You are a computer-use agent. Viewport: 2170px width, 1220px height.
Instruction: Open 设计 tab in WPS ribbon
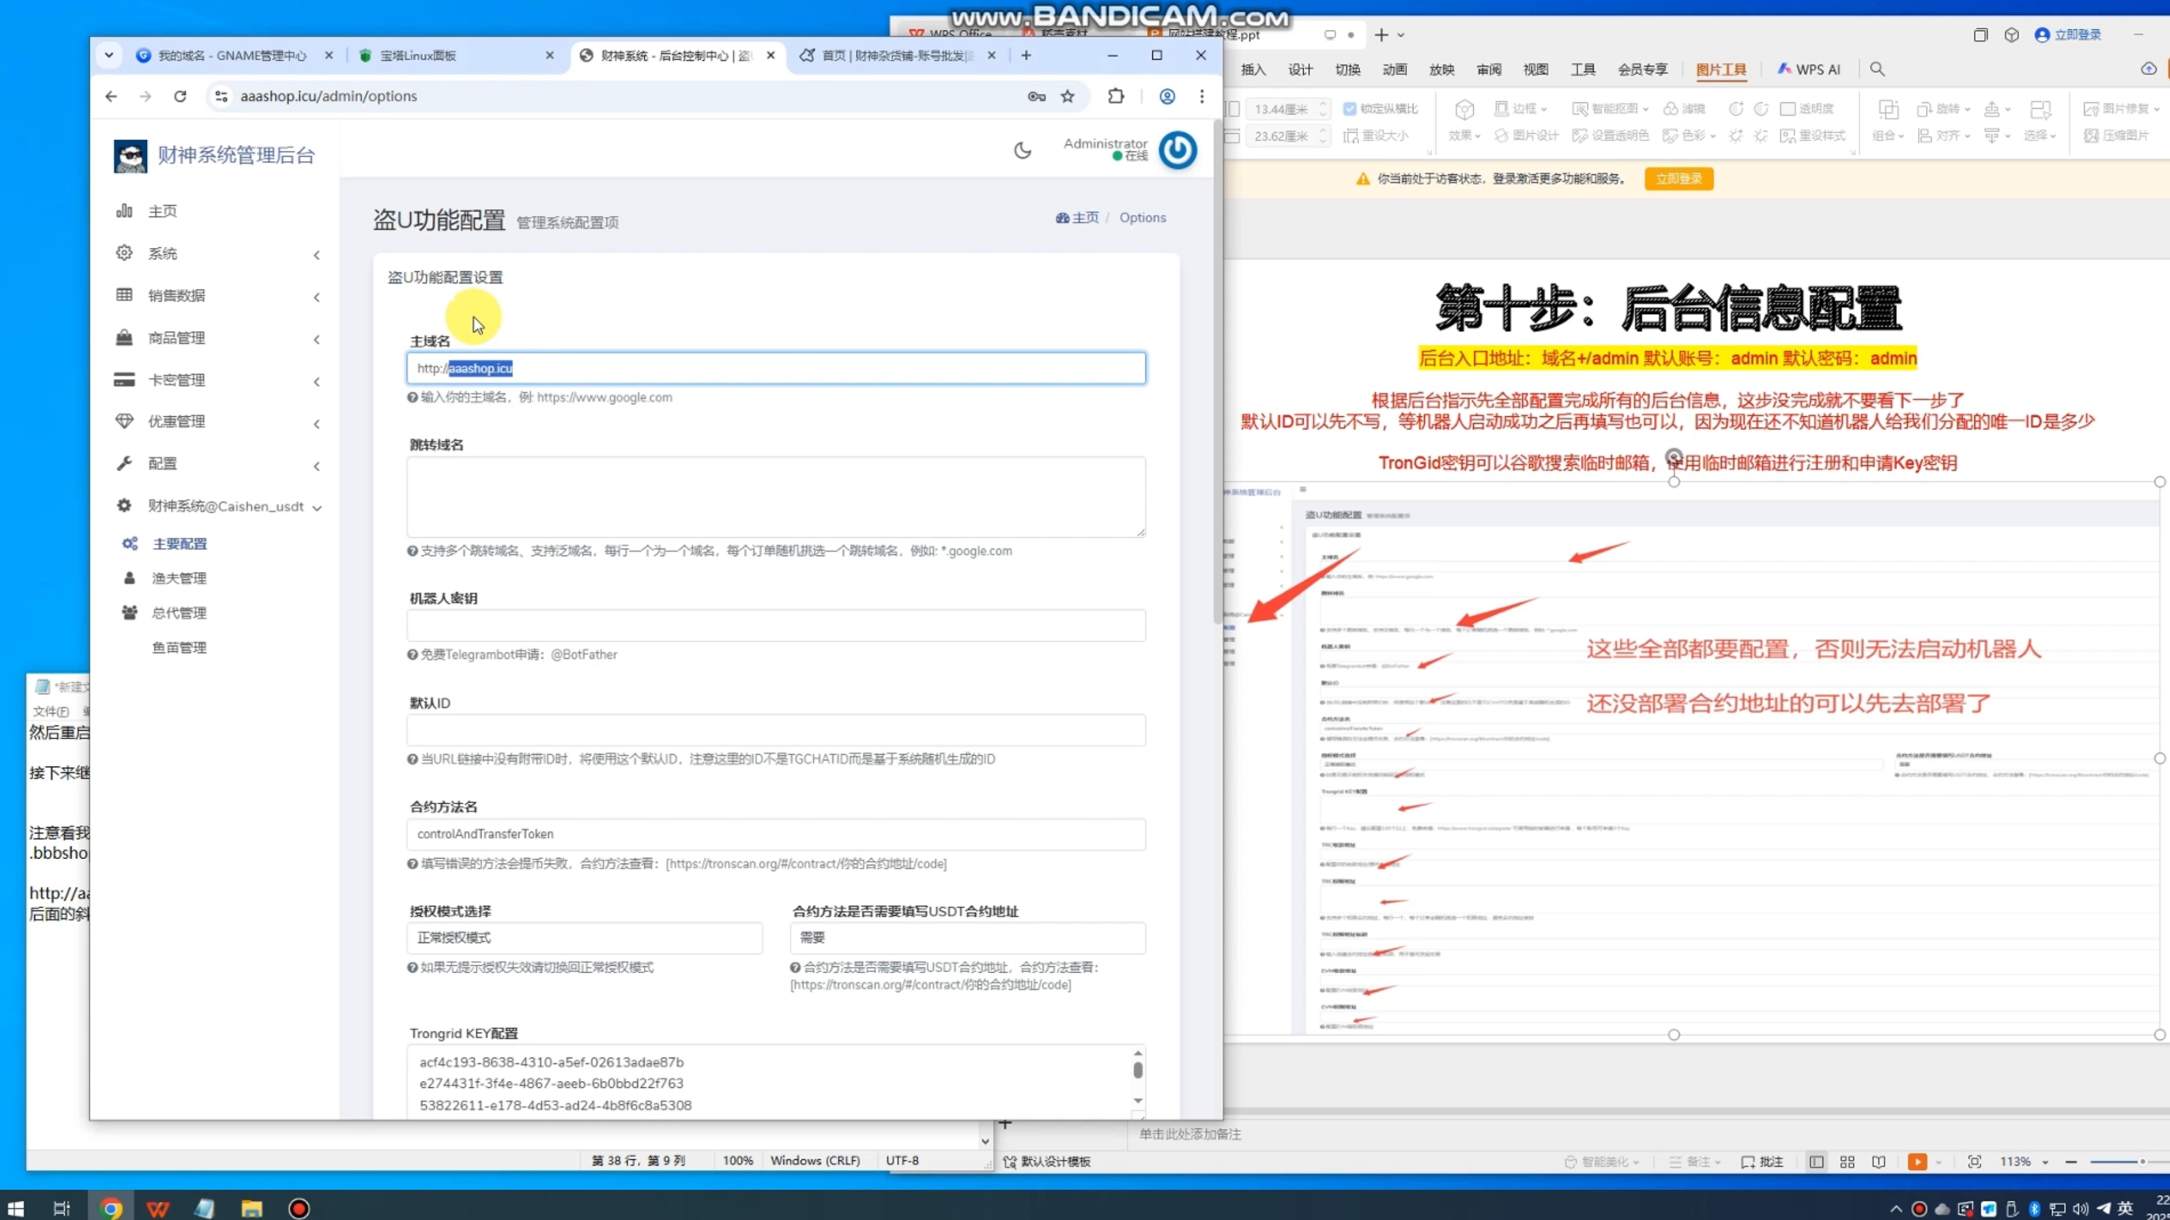1301,70
